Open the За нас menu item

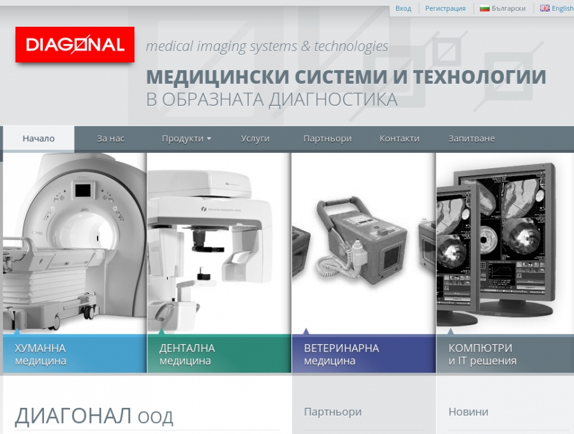(x=110, y=138)
